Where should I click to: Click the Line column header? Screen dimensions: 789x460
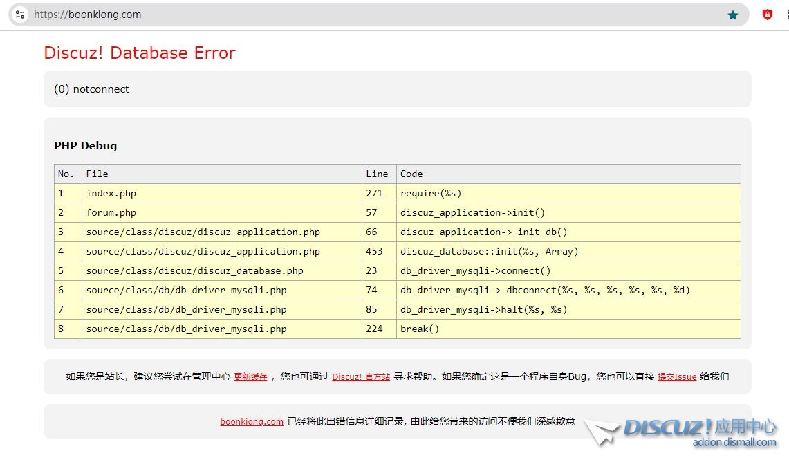coord(377,174)
